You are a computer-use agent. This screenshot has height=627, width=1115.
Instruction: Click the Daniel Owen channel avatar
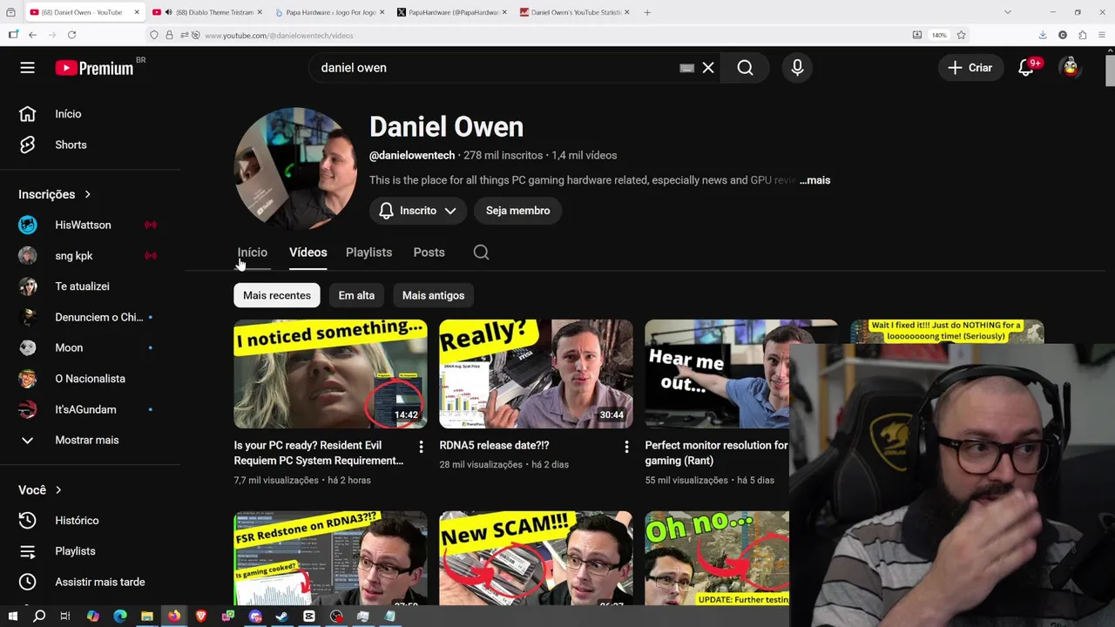click(x=295, y=169)
